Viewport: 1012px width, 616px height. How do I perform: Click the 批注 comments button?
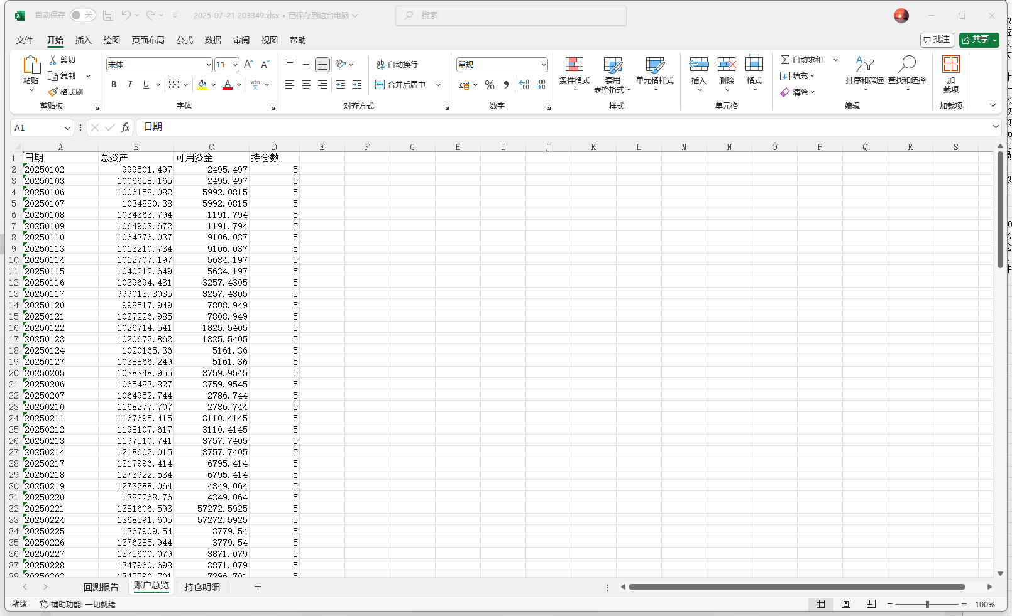click(937, 40)
